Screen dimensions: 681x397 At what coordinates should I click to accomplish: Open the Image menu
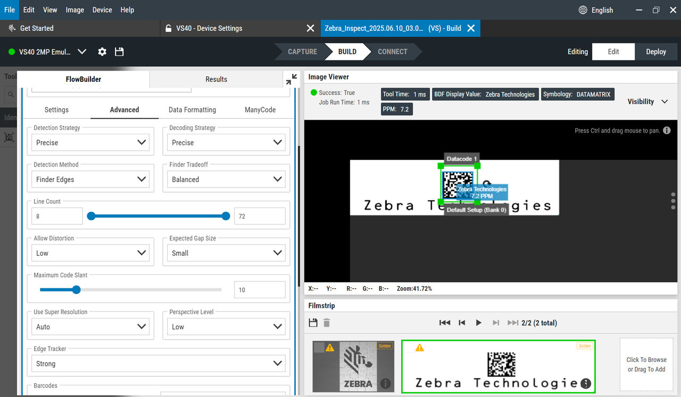click(x=74, y=10)
